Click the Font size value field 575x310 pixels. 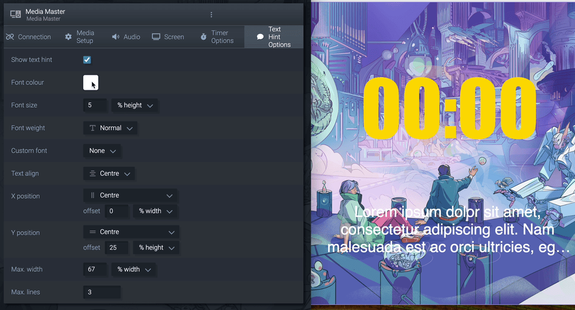coord(95,105)
